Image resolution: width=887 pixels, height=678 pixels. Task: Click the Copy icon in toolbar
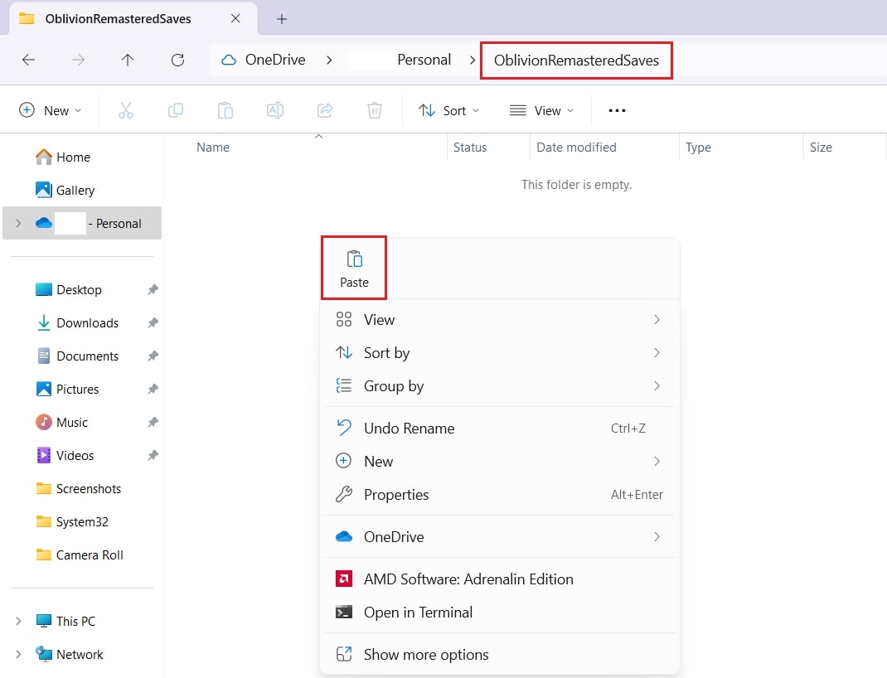point(176,110)
